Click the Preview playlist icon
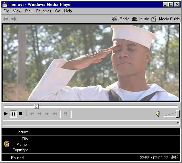 65,114
